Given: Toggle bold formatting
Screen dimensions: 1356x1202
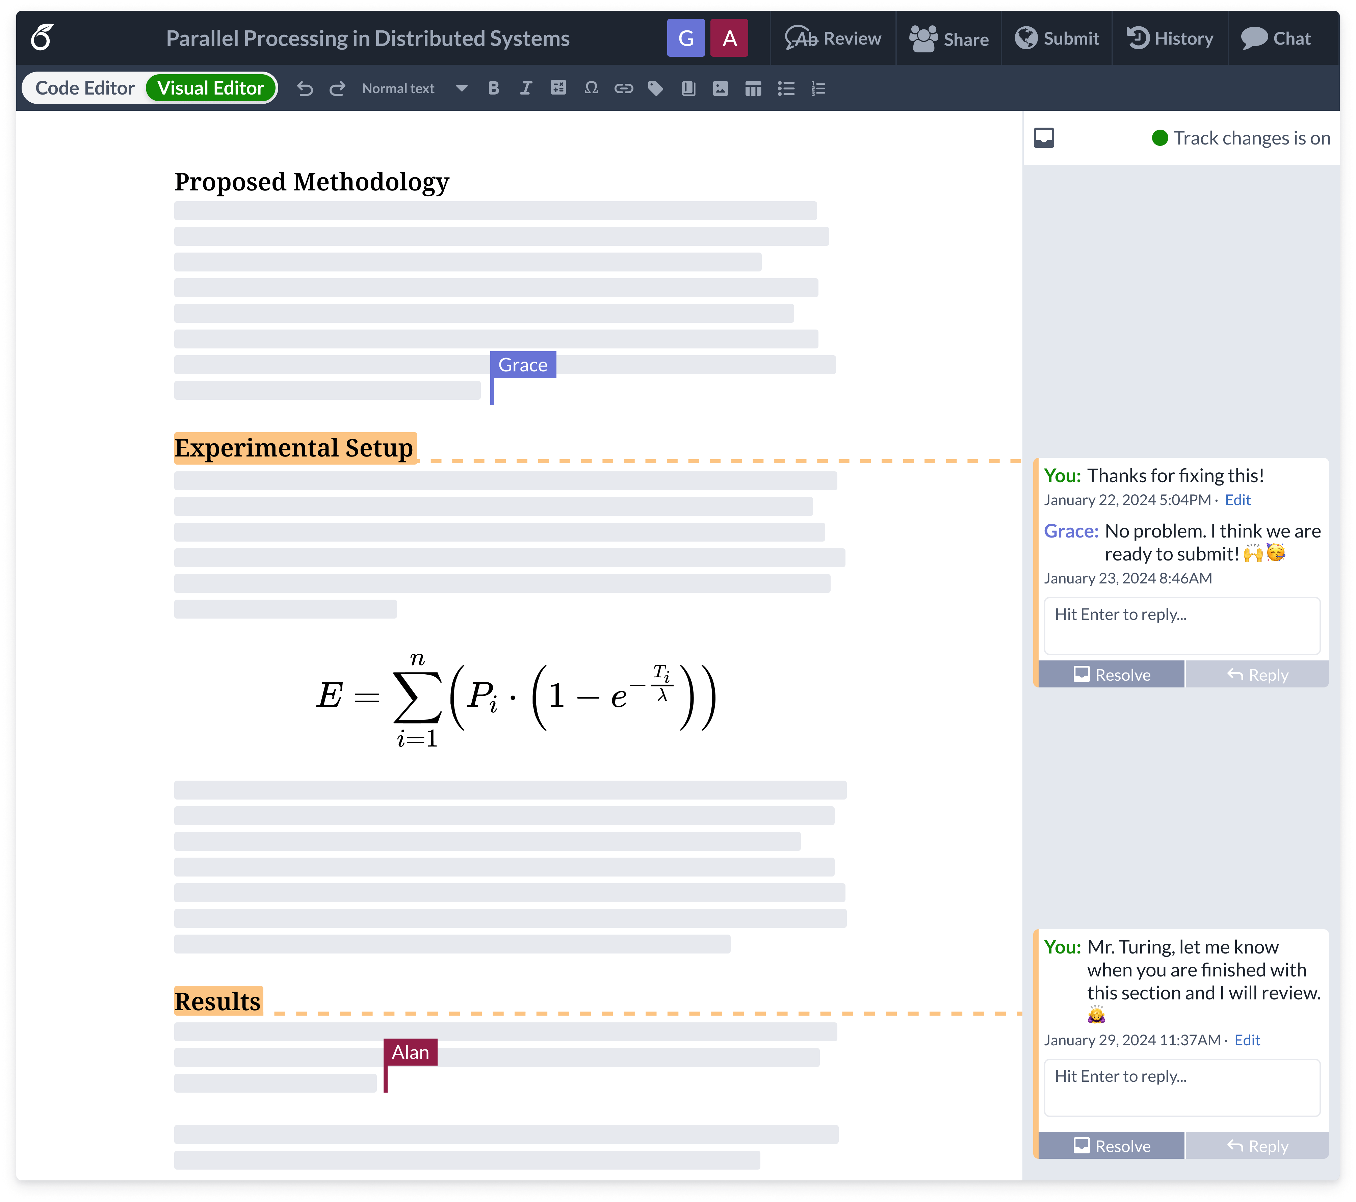Looking at the screenshot, I should 493,87.
